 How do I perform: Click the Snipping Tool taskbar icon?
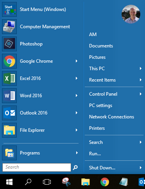click(66, 182)
